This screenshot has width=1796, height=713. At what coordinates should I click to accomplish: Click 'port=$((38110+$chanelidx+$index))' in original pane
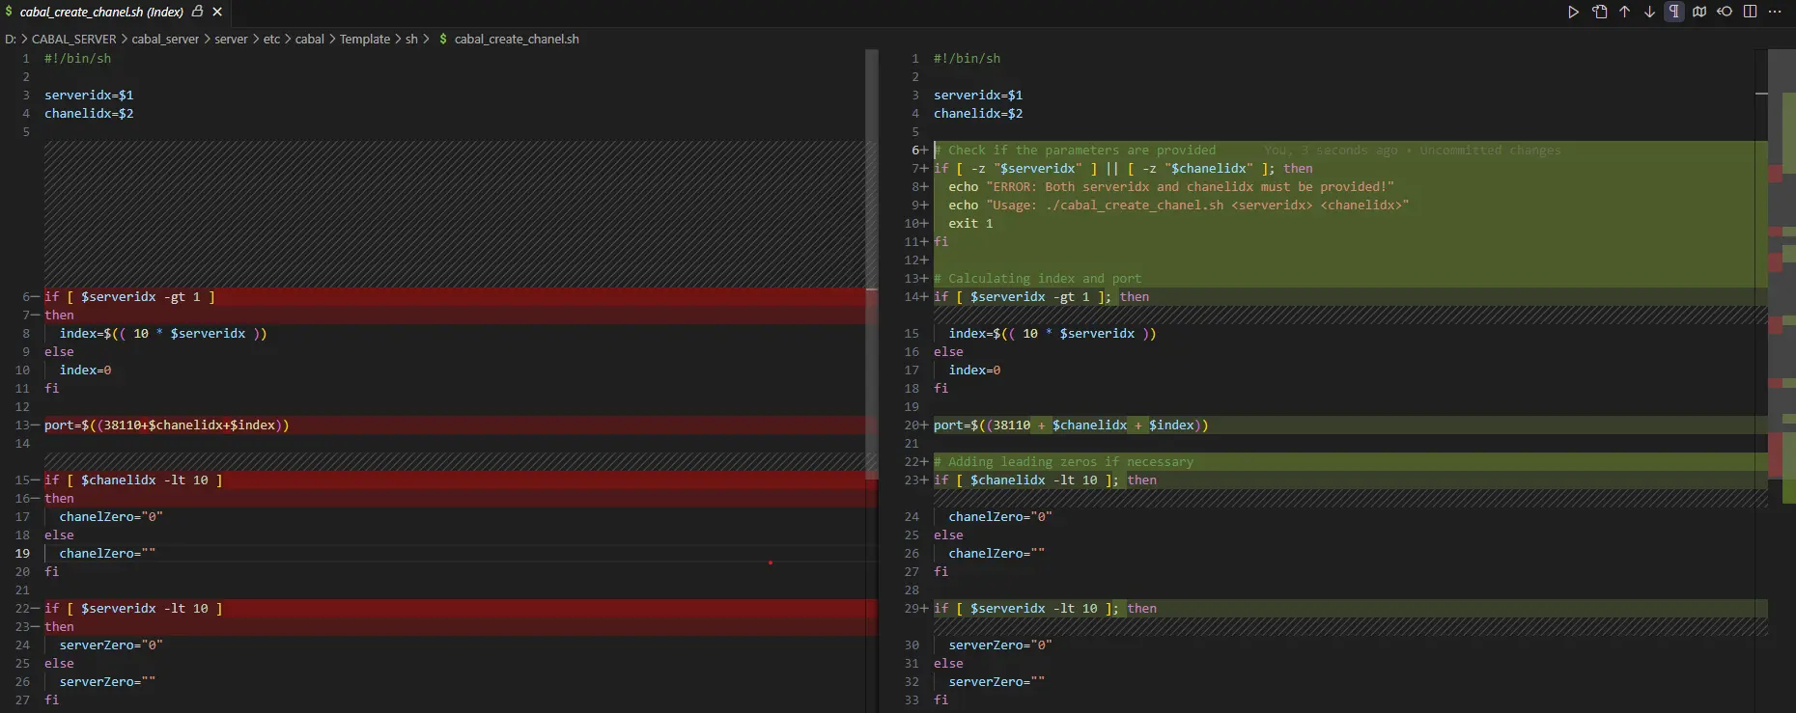[x=166, y=425]
